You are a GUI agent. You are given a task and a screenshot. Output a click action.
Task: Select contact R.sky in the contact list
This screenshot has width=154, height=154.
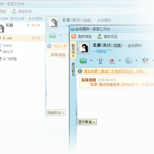23,38
